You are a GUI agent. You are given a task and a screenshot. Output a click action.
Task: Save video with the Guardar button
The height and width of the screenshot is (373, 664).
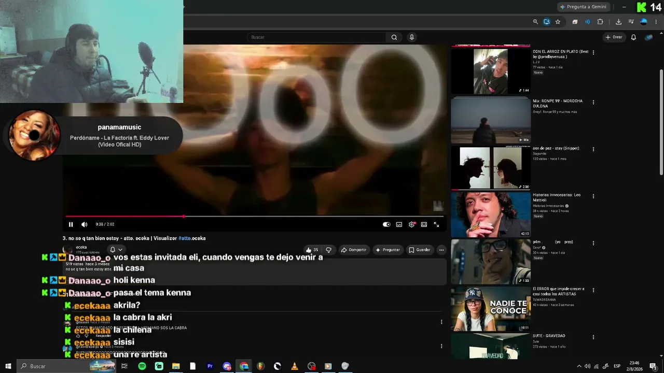pos(420,250)
